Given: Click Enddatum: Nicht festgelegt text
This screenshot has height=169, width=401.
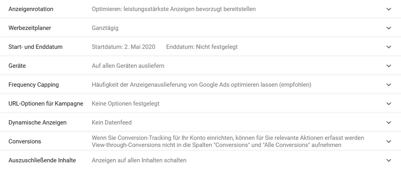Looking at the screenshot, I should click(202, 47).
